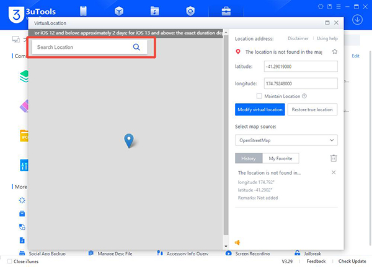Open the Using help link

click(327, 39)
